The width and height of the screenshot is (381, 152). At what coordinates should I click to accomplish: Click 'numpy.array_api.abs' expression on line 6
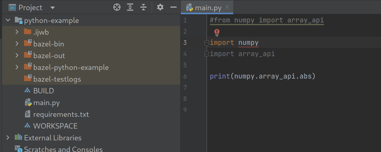click(x=273, y=77)
